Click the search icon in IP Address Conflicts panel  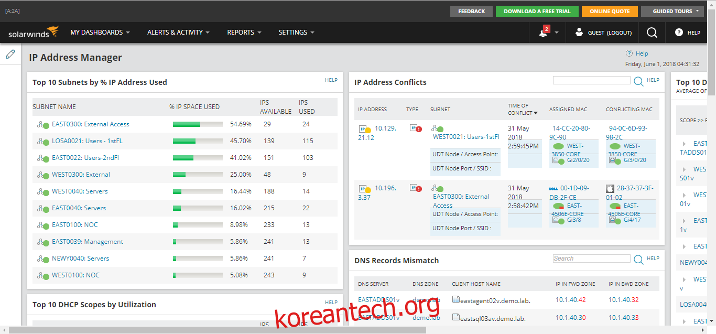638,81
